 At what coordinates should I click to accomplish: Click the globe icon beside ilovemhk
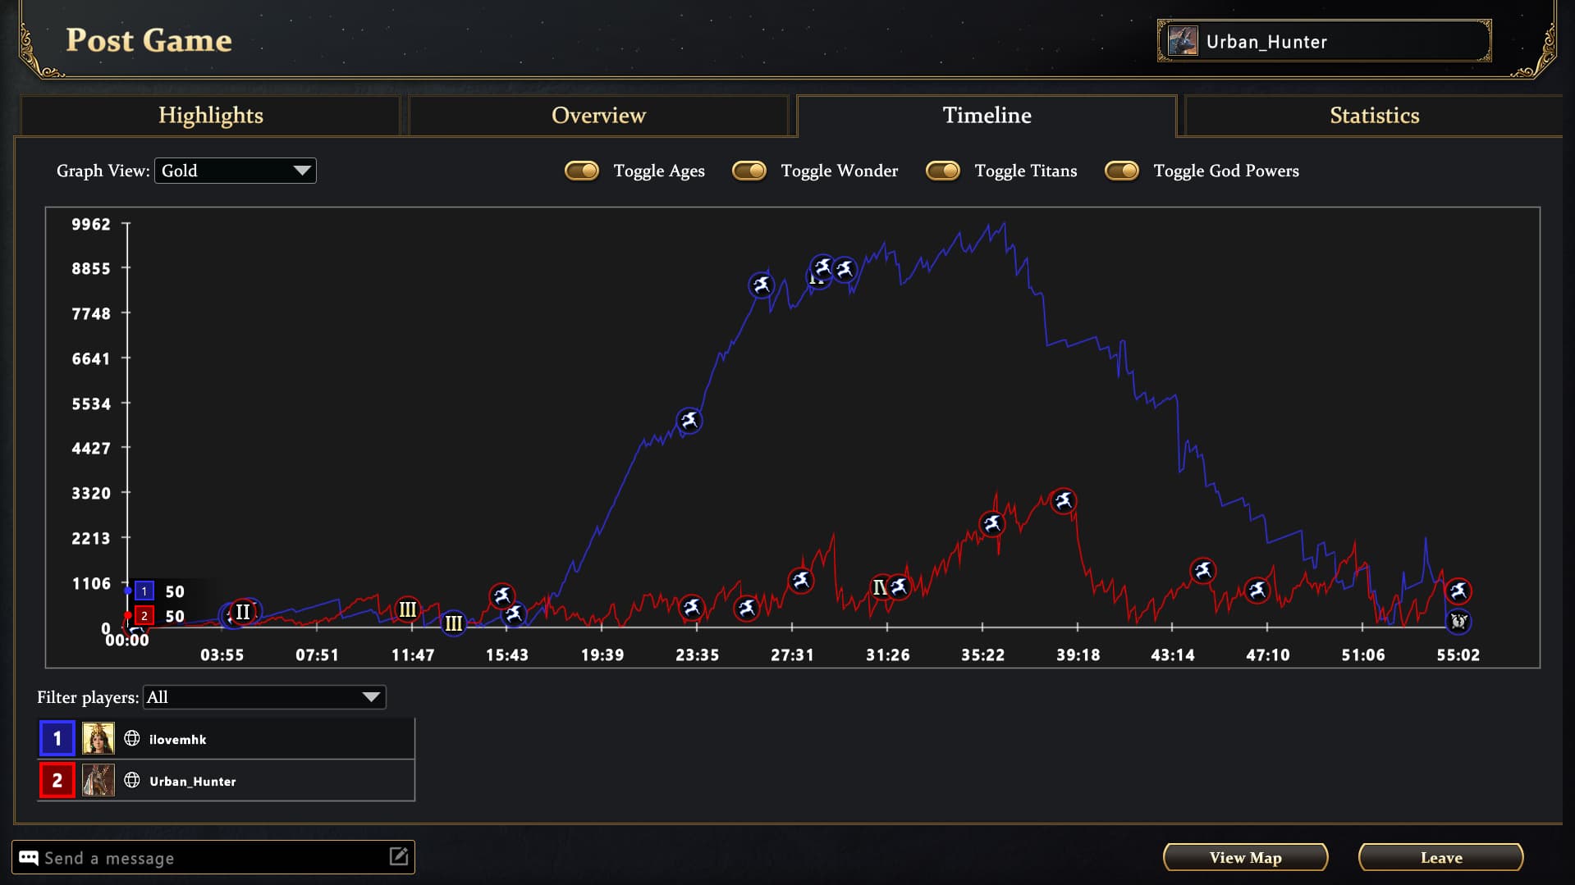pos(131,739)
